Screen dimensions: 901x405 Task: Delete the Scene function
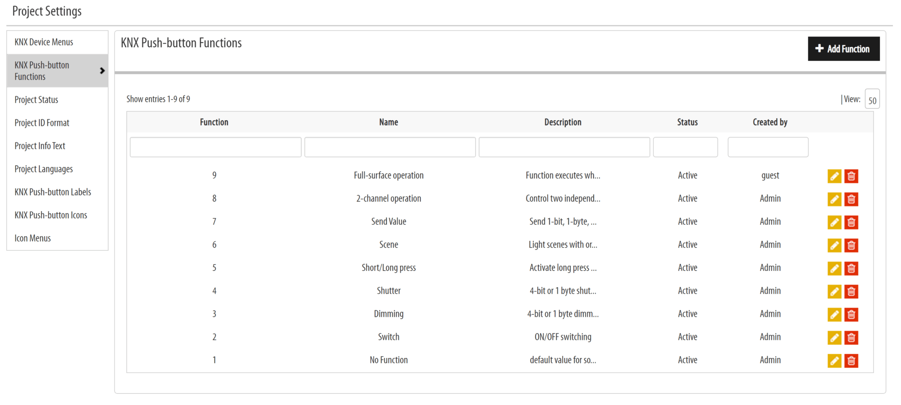[851, 245]
